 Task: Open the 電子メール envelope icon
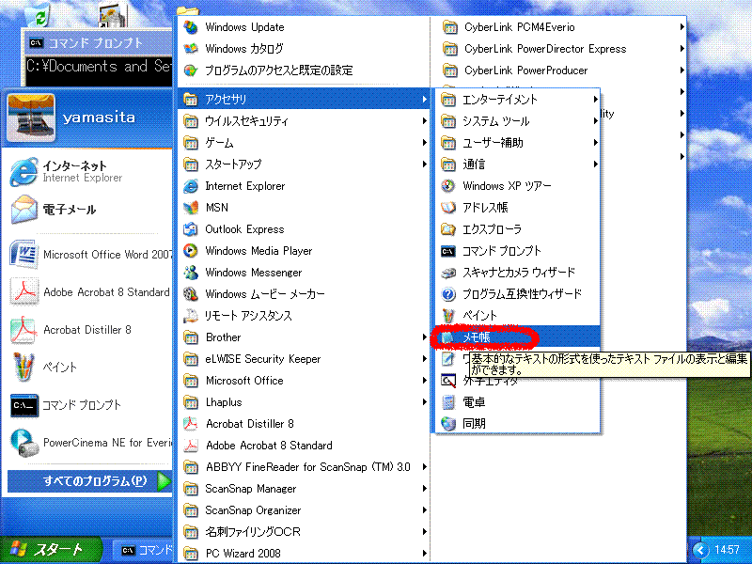tap(24, 210)
